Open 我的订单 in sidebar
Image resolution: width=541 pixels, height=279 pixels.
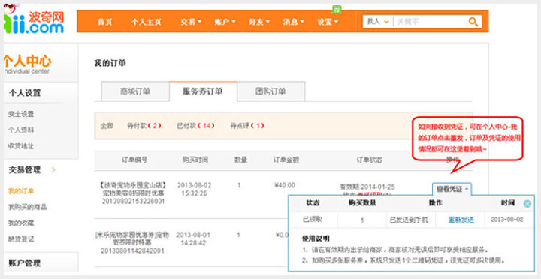click(x=21, y=191)
